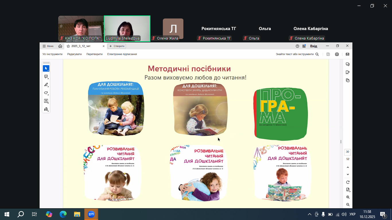
Task: Go to the next page with down chevron
Action: [x=348, y=174]
